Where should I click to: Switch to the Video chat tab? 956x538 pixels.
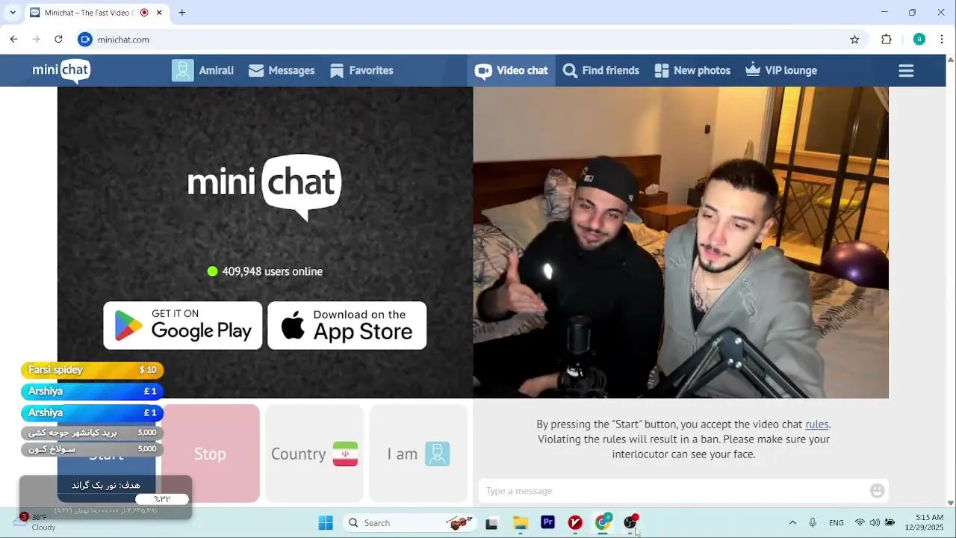point(512,70)
